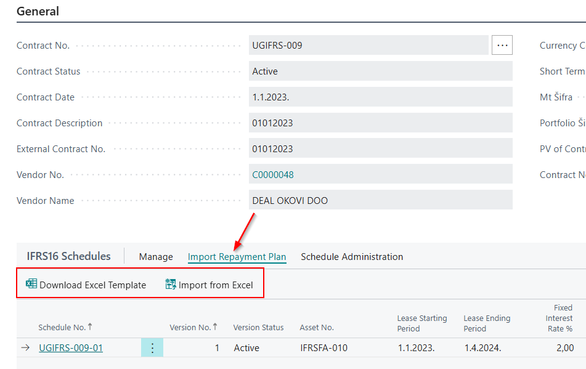The width and height of the screenshot is (586, 369).
Task: Click the Excel icon beside Download Excel Template
Action: point(31,284)
